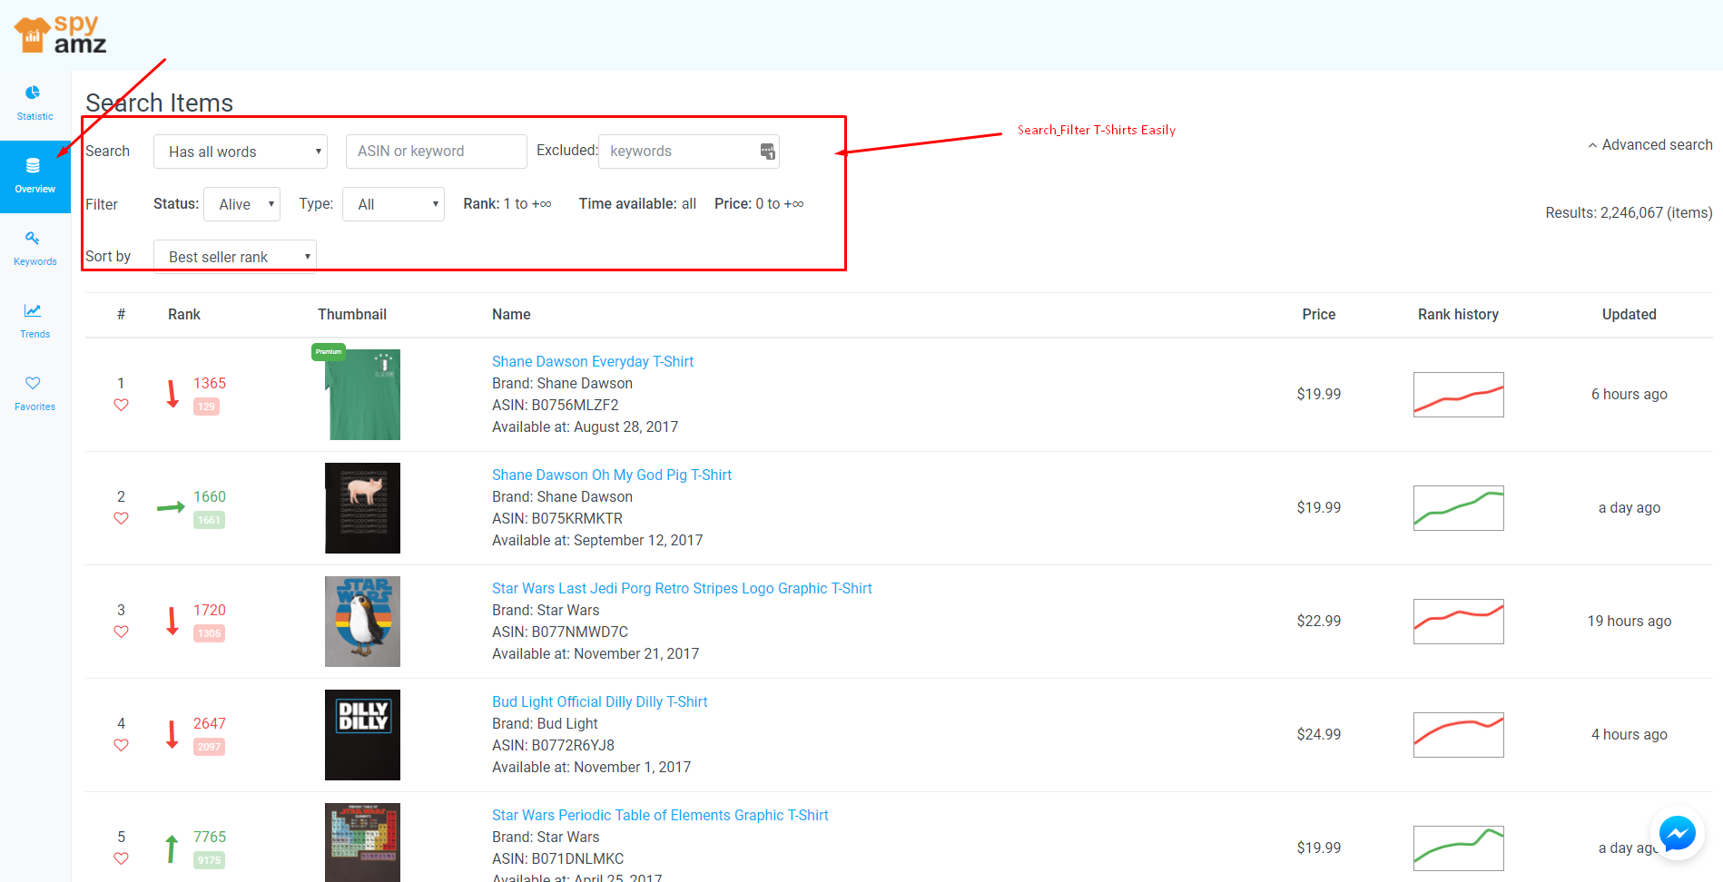The width and height of the screenshot is (1723, 882).
Task: Focus the Excluded keywords input
Action: pyautogui.click(x=689, y=152)
